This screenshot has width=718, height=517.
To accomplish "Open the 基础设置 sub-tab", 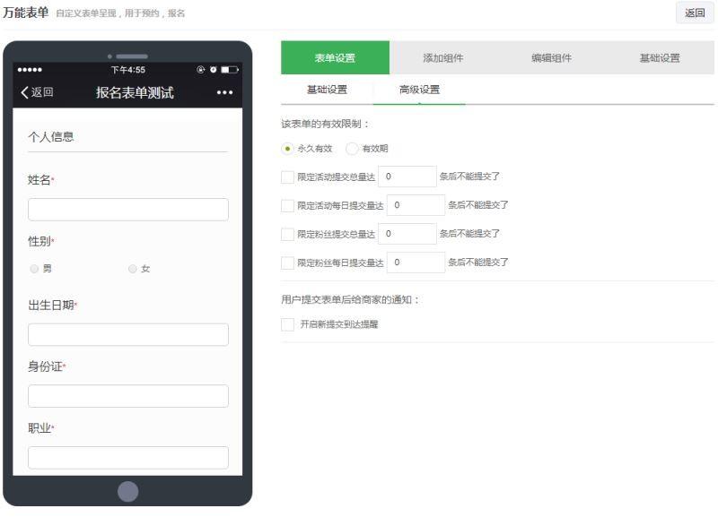I will 327,89.
